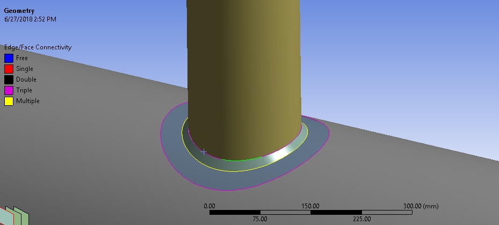The image size is (499, 225).
Task: Click the 0.00 ruler label
Action: pyautogui.click(x=209, y=206)
